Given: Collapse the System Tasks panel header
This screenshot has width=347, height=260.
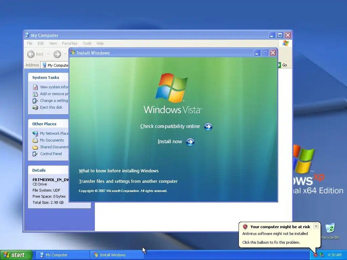Looking at the screenshot, I should tap(48, 78).
